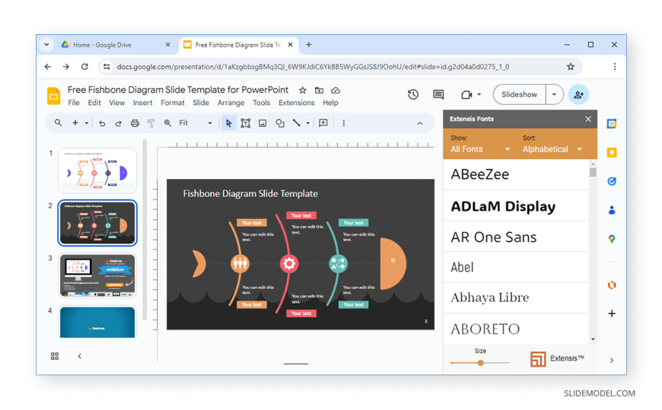Click the search menus magnifier icon
Screen dimensions: 662x410
point(59,123)
